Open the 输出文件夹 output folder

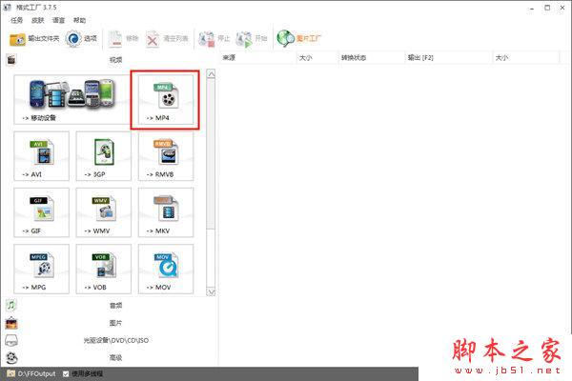click(x=34, y=38)
